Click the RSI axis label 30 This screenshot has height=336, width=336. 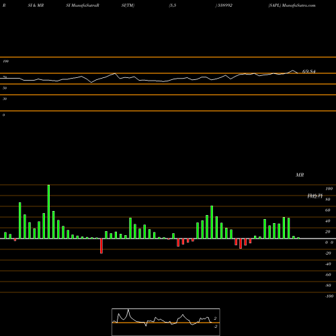(x=5, y=99)
